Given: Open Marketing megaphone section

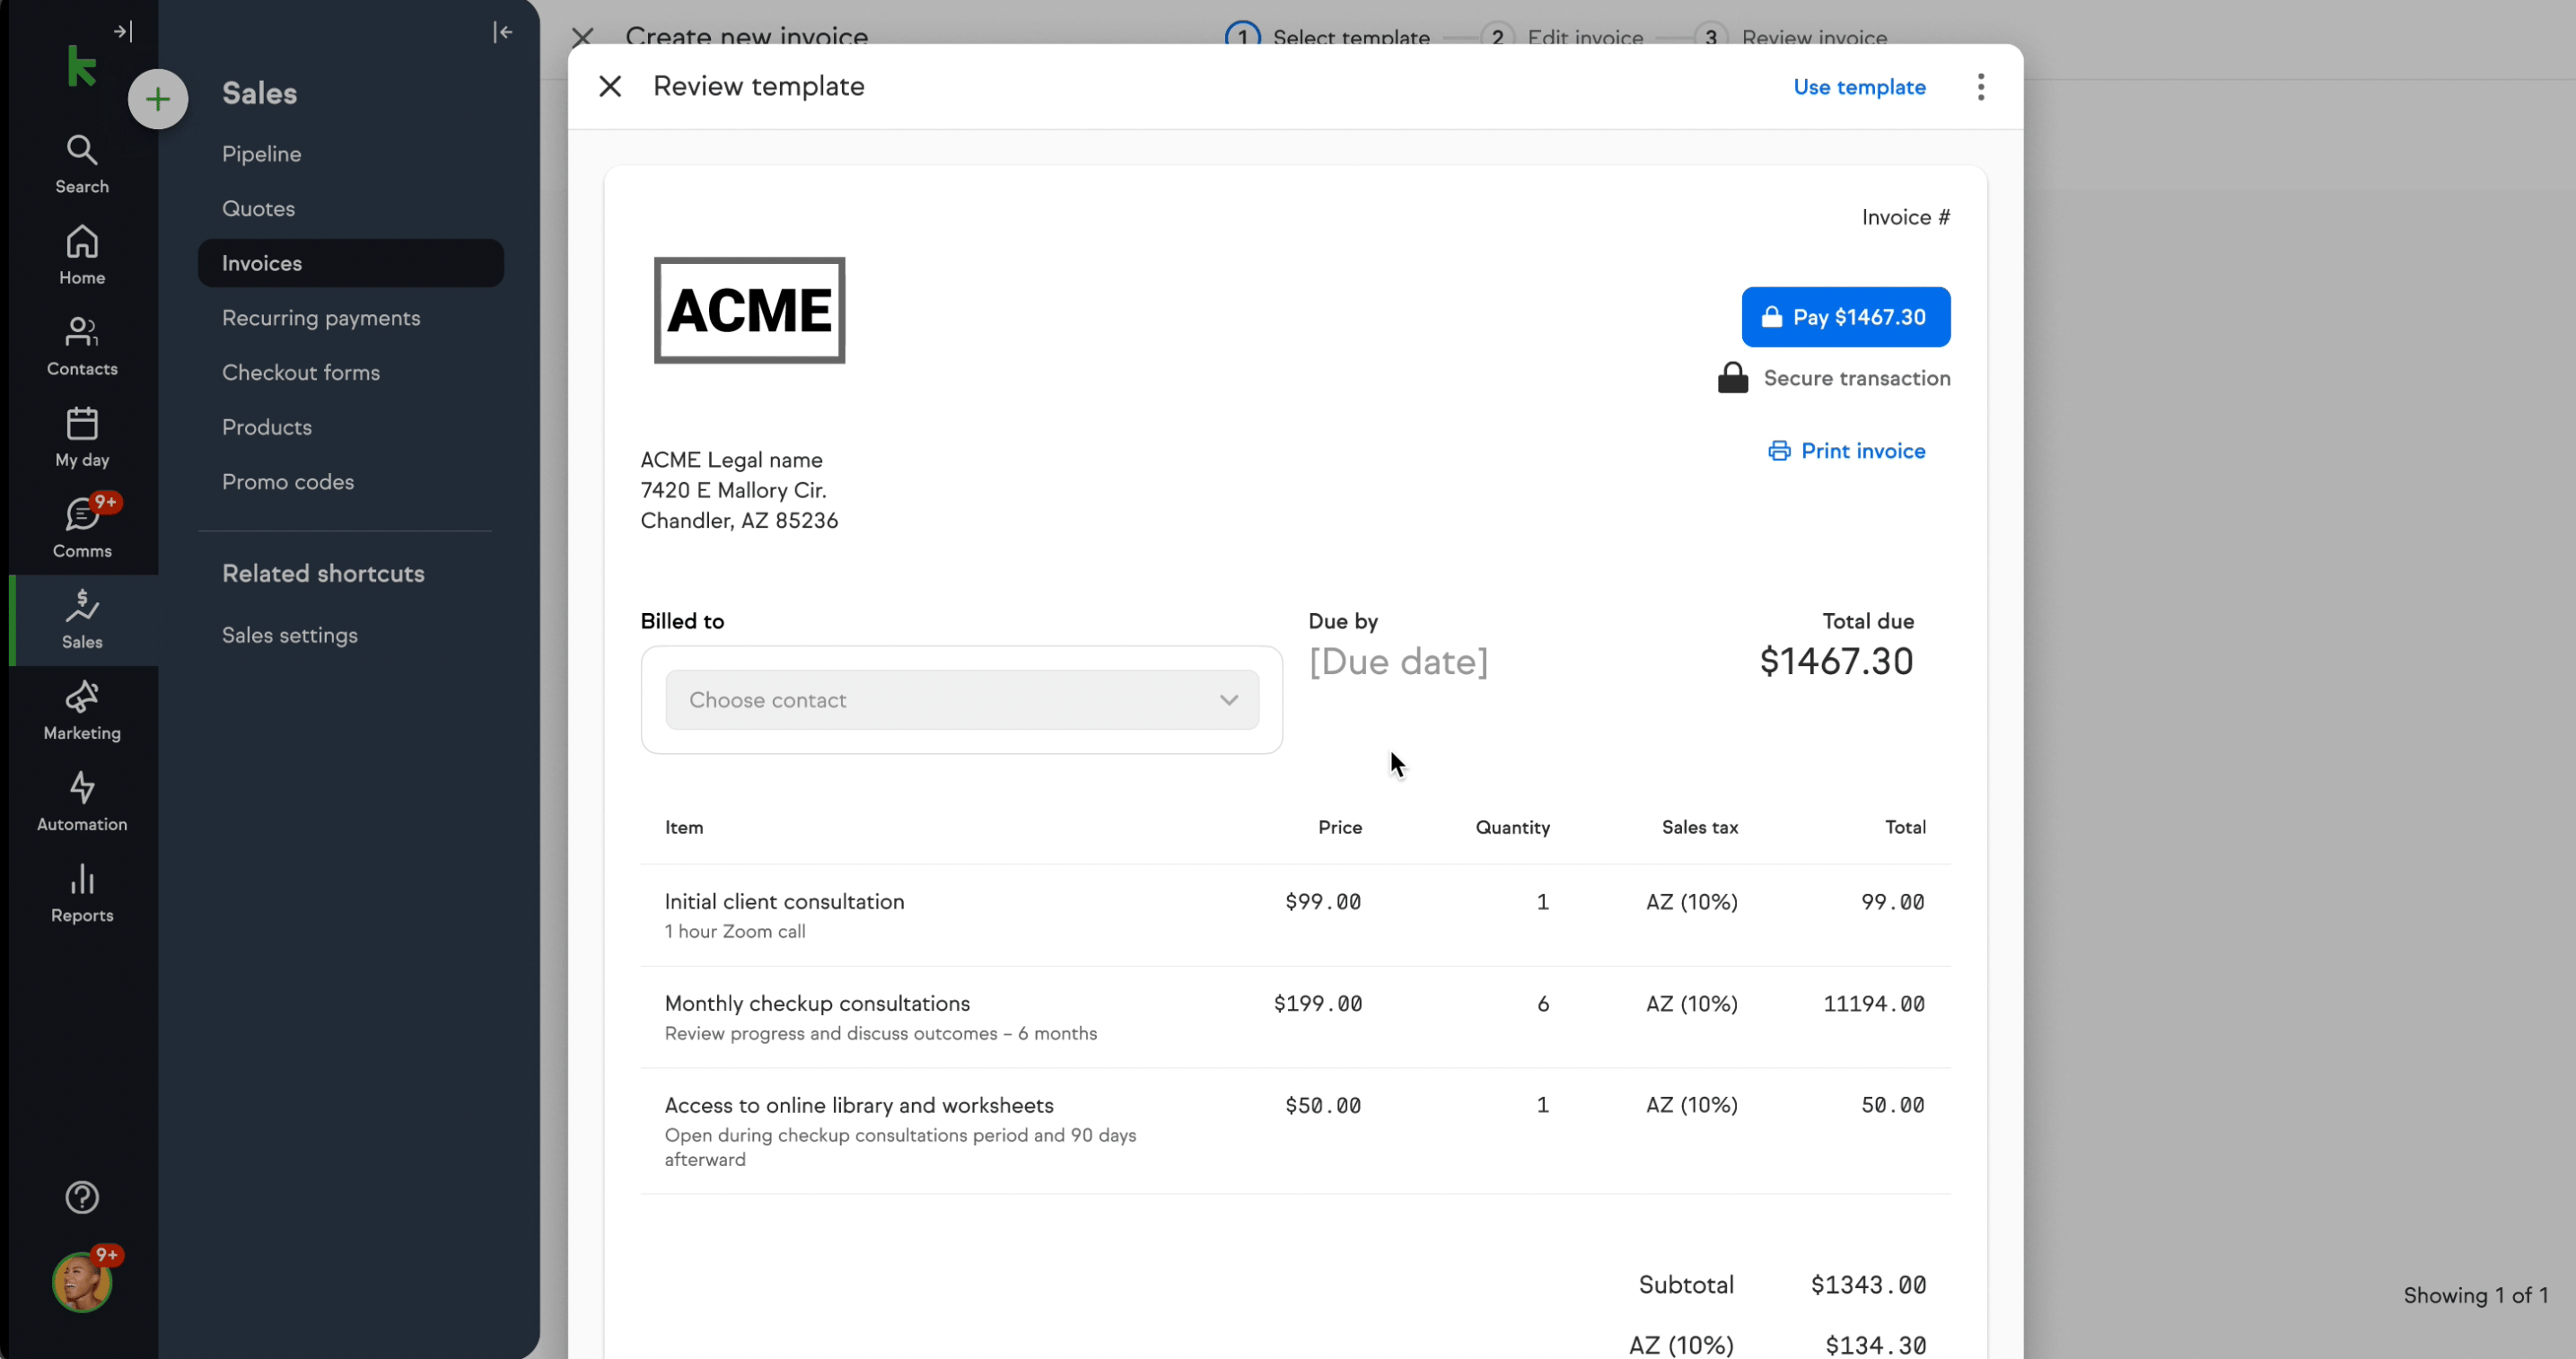Looking at the screenshot, I should 82,711.
